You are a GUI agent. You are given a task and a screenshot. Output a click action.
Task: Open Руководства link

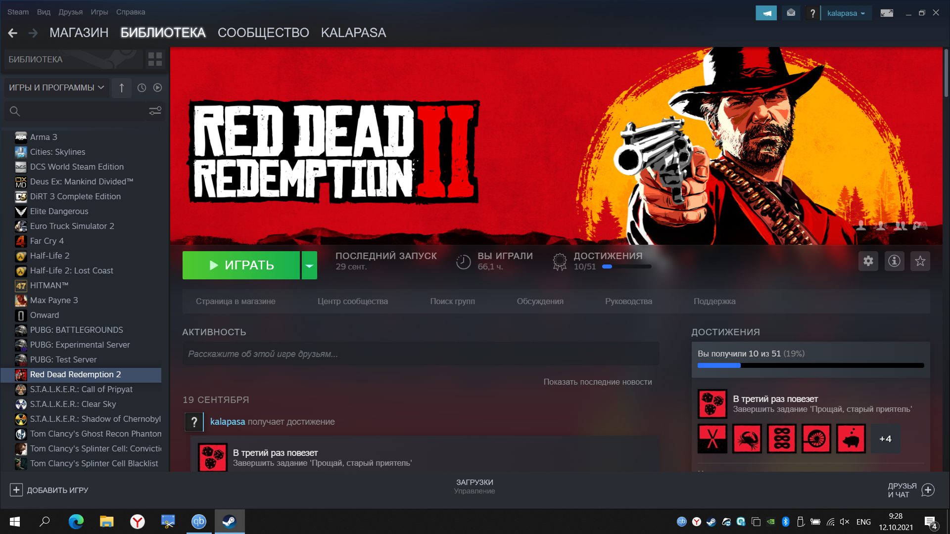click(628, 301)
